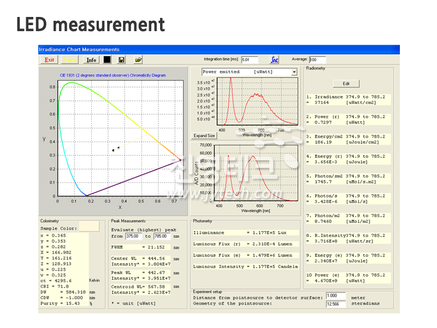The image size is (437, 328).
Task: Open the Info button in the toolbar
Action: (91, 60)
